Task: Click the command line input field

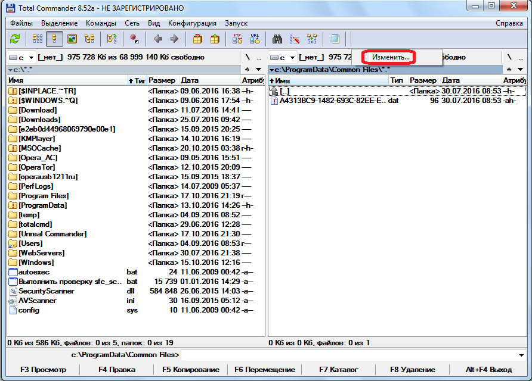Action: pos(352,355)
